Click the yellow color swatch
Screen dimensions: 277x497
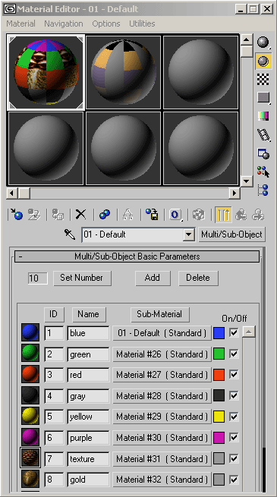[219, 417]
